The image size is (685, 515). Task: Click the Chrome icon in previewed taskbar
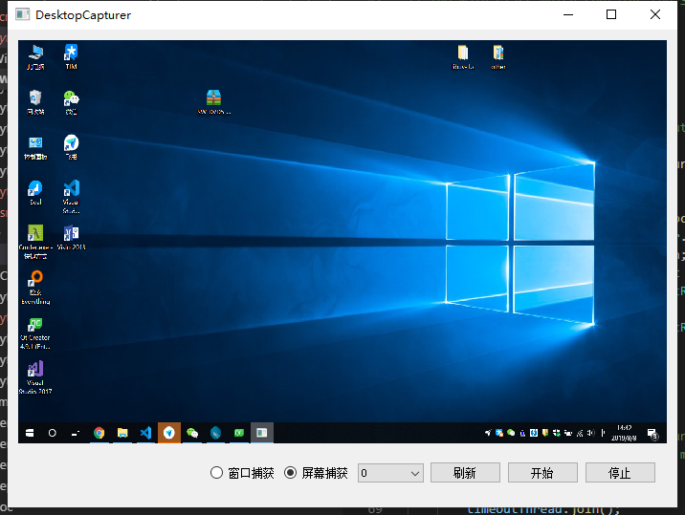pos(99,433)
